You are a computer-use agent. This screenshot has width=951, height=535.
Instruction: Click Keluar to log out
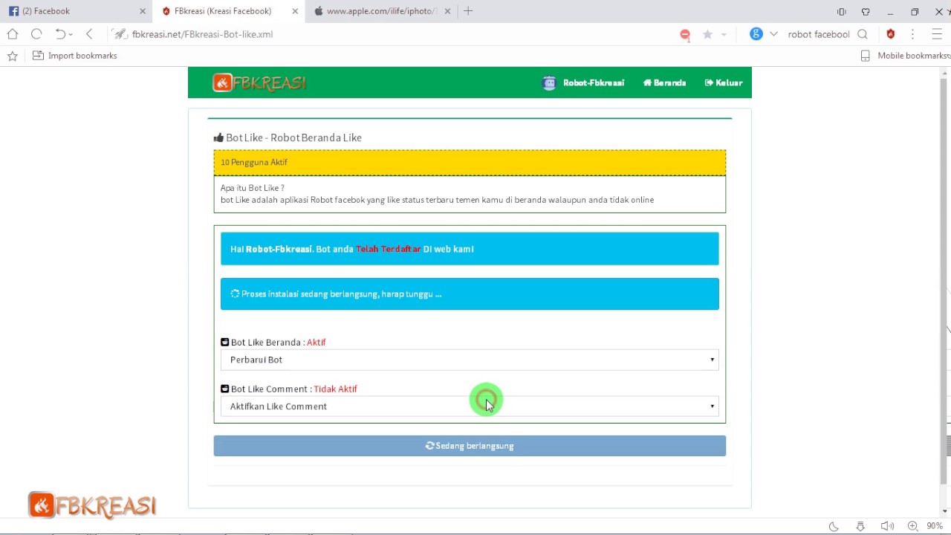point(724,82)
